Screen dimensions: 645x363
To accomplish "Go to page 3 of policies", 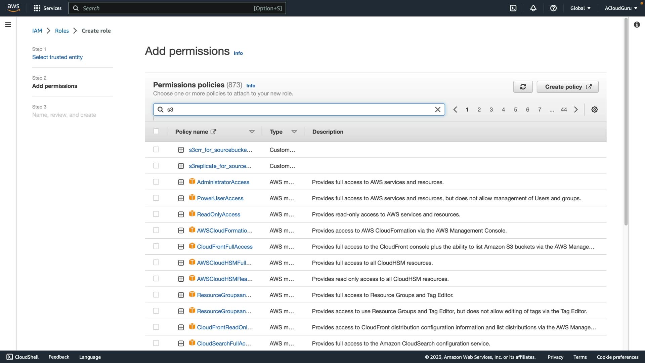I will [x=491, y=110].
